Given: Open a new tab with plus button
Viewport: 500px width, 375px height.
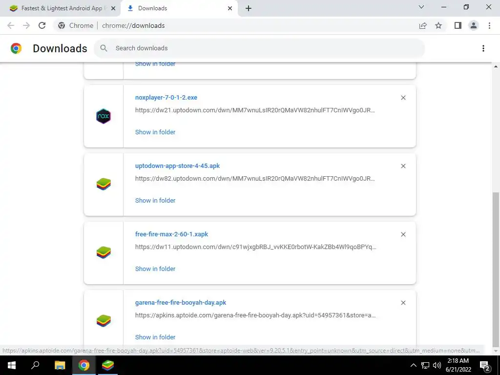Looking at the screenshot, I should (x=249, y=8).
